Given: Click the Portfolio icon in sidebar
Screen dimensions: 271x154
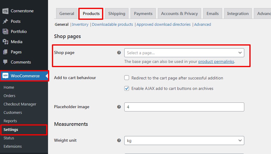Looking at the screenshot, I should 5,31.
